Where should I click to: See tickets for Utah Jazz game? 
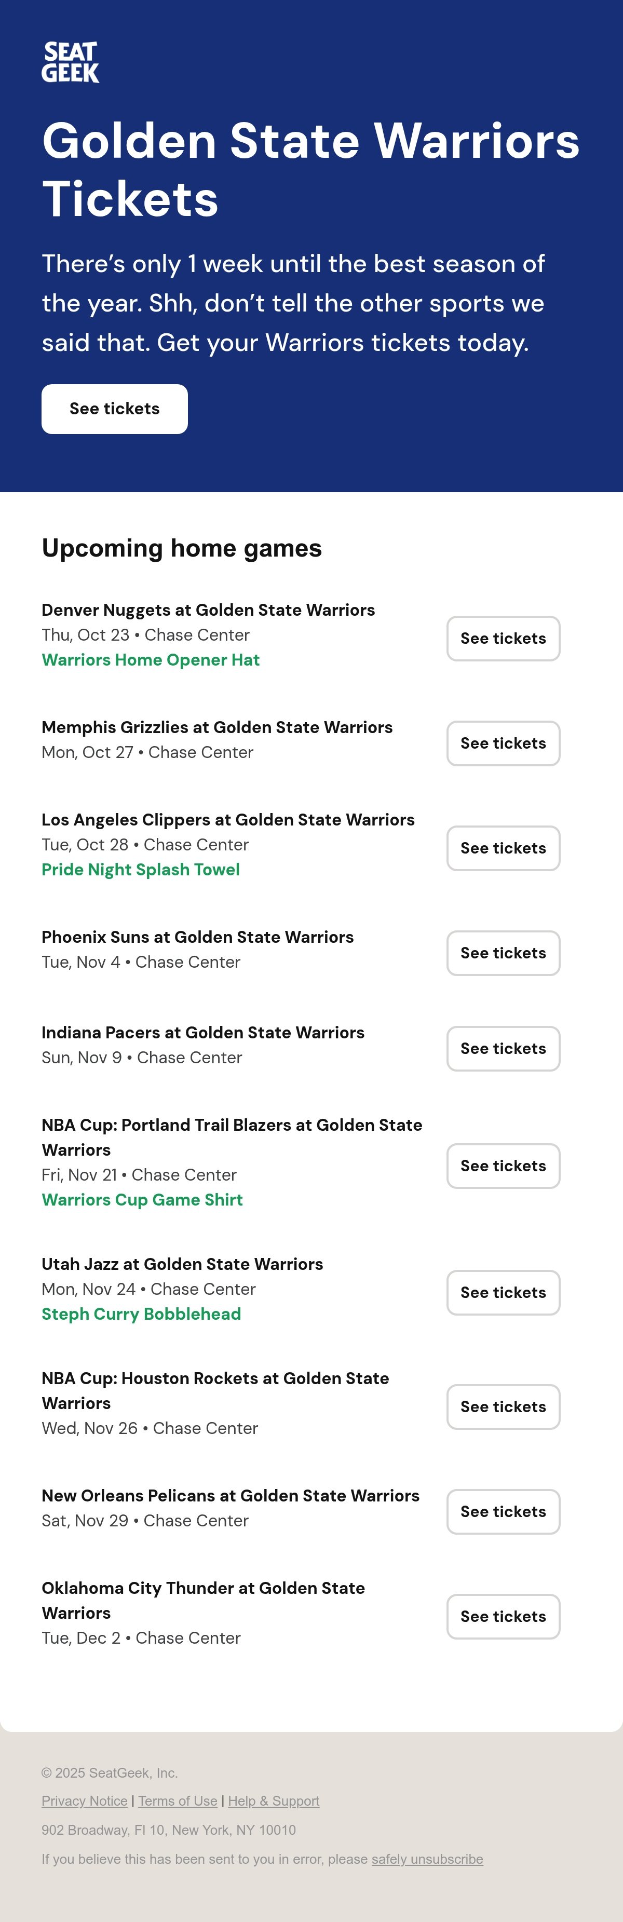[x=503, y=1292]
